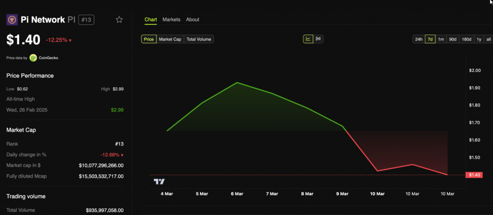
Task: Click the TradingView logo on chart
Action: 159,181
